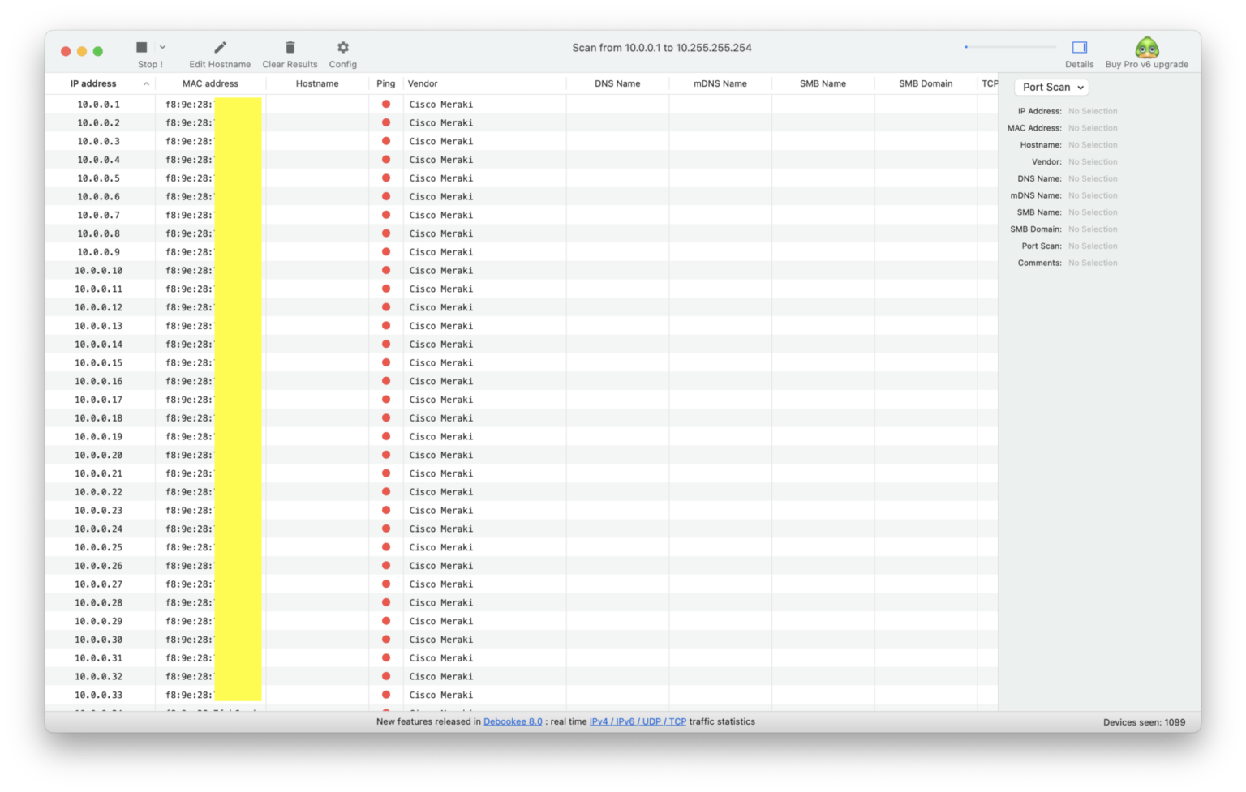This screenshot has width=1246, height=792.
Task: Click the Edit Hostname pencil icon
Action: (220, 48)
